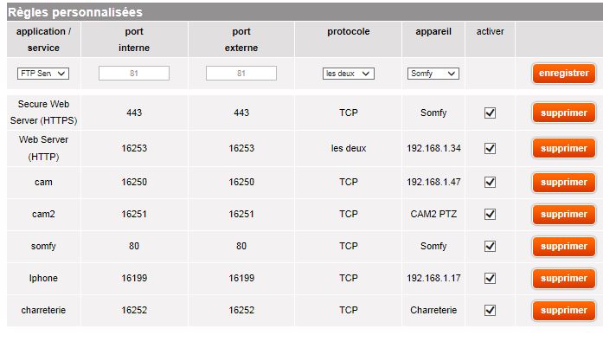Toggle activer checkbox for Web Server (HTTP)
This screenshot has width=603, height=348.
490,148
